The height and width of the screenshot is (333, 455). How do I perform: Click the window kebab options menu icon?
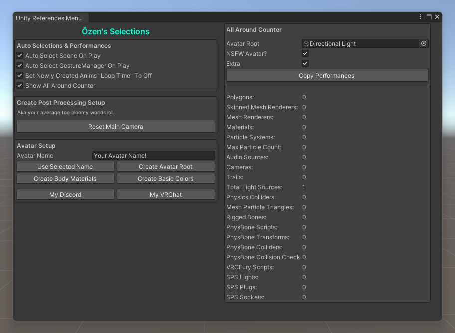click(421, 17)
